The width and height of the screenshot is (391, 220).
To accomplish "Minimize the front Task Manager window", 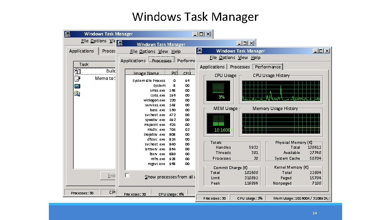I will point(315,51).
